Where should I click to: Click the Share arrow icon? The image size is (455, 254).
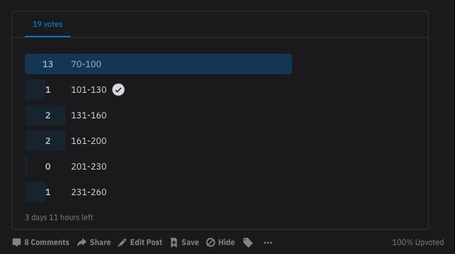(82, 242)
